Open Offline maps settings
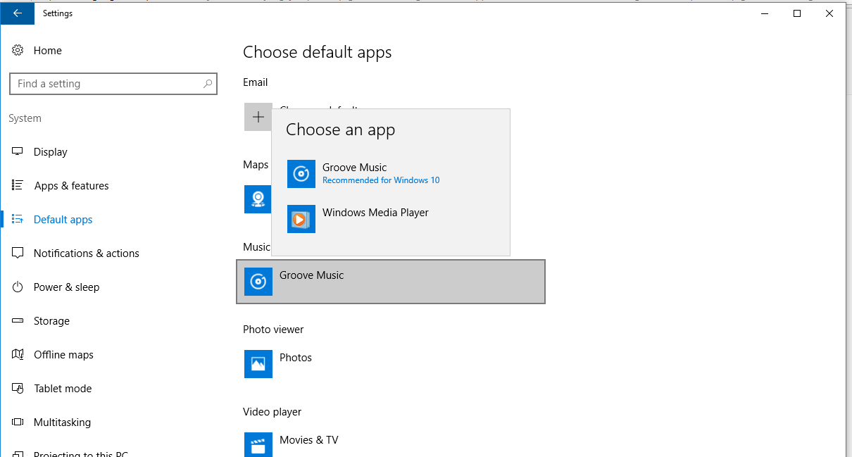This screenshot has width=852, height=457. [64, 355]
